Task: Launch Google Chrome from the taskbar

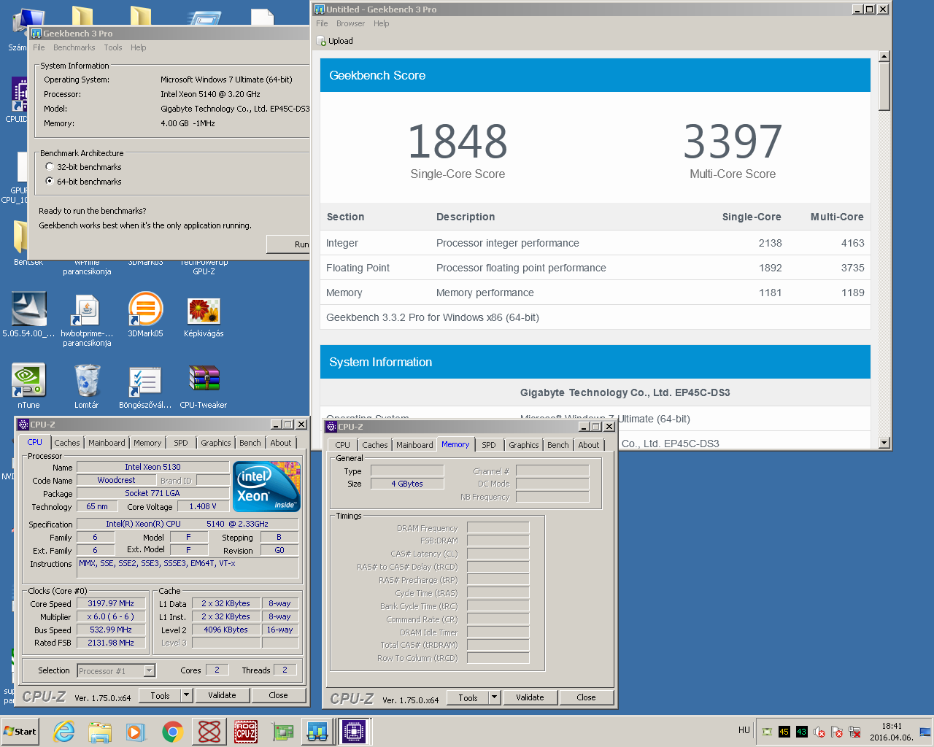Action: pyautogui.click(x=172, y=732)
